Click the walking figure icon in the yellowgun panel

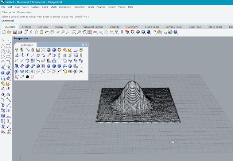click(48, 61)
